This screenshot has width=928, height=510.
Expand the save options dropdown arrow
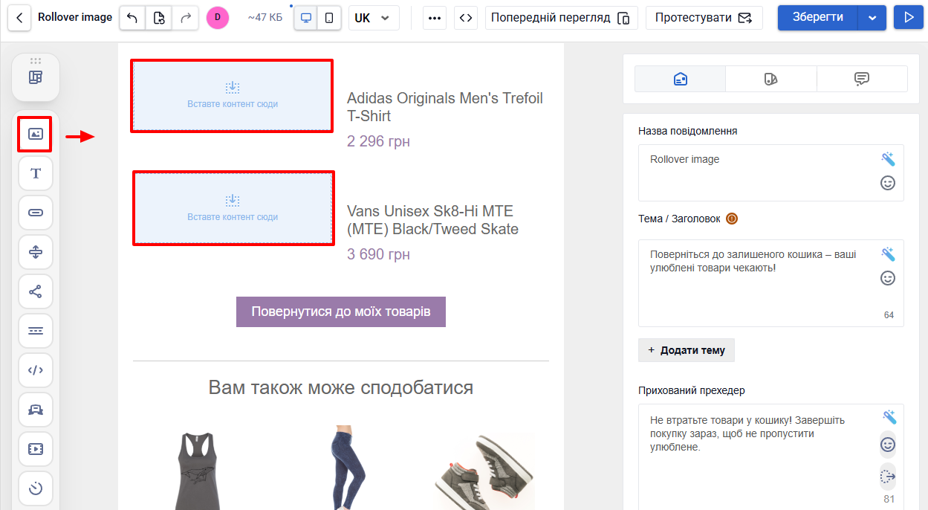(872, 18)
